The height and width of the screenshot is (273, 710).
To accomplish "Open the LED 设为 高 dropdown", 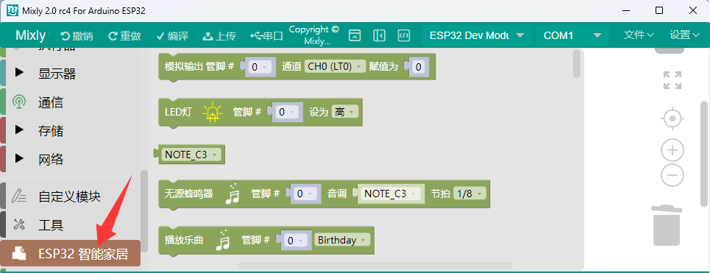I will pos(344,112).
